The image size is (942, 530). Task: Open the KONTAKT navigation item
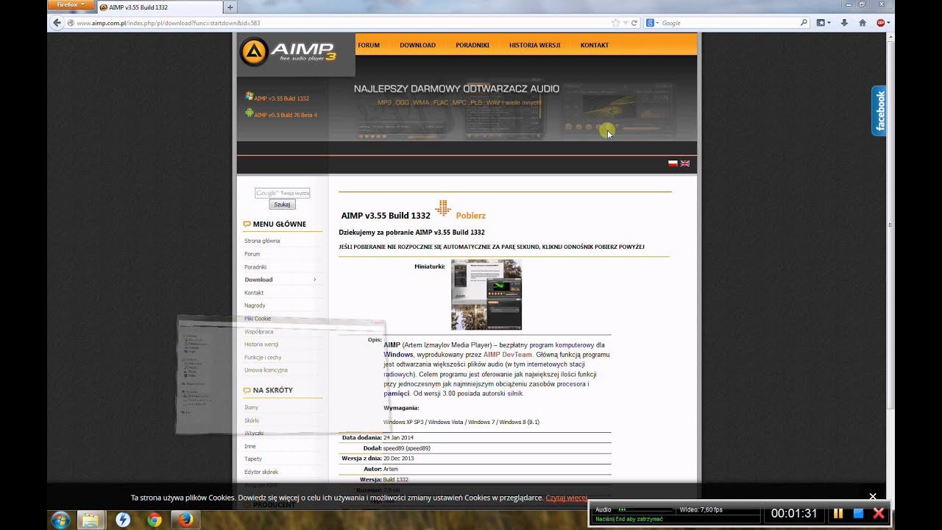point(595,45)
